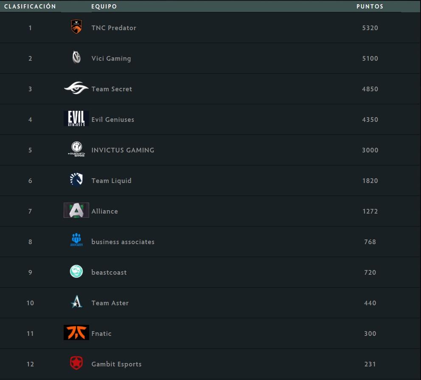This screenshot has height=380, width=421.
Task: Select the 300 points value
Action: [x=370, y=334]
